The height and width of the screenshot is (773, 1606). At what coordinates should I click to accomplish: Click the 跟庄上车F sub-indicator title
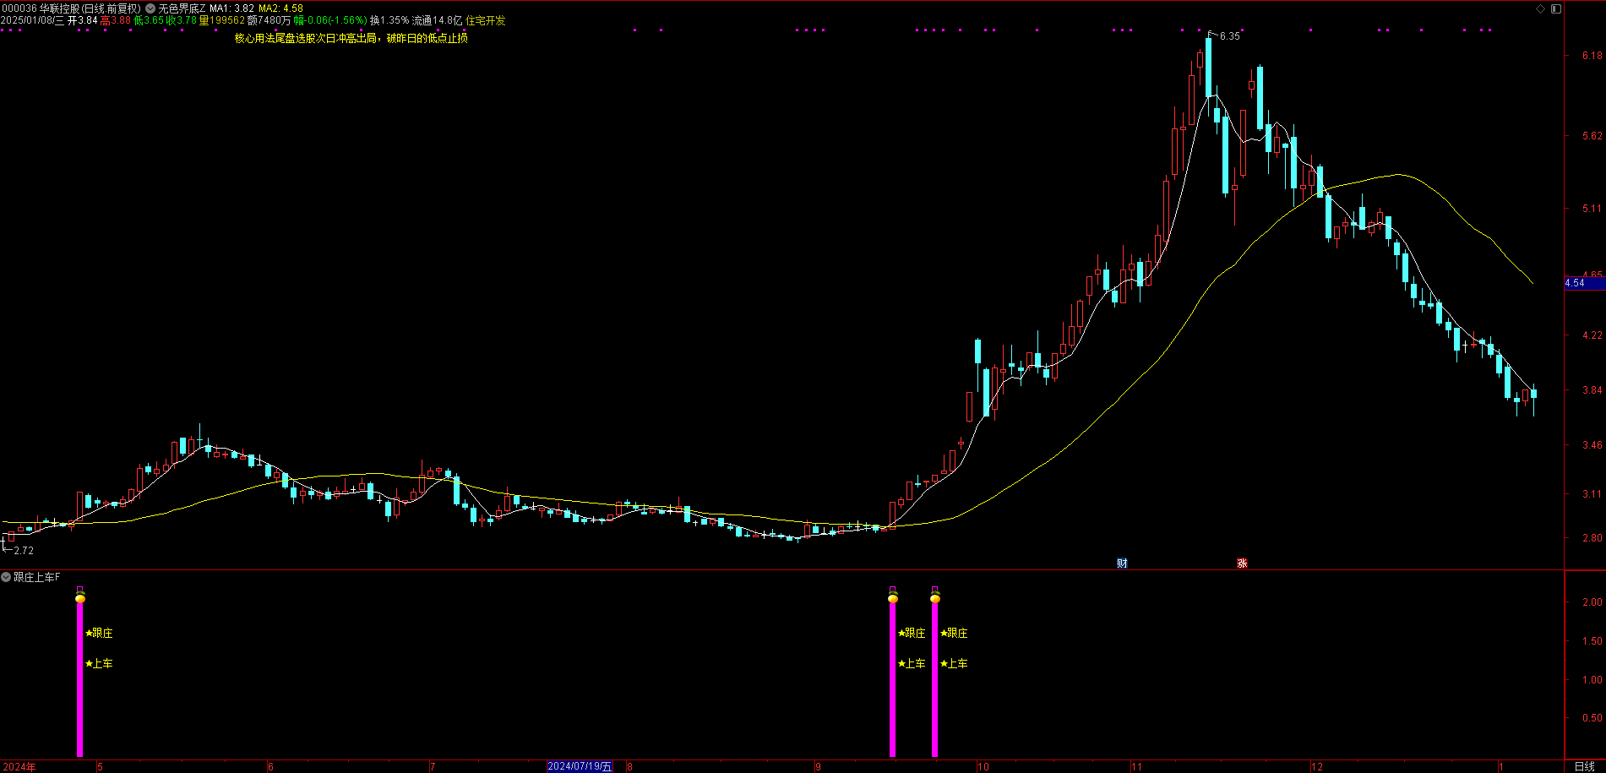pyautogui.click(x=37, y=577)
